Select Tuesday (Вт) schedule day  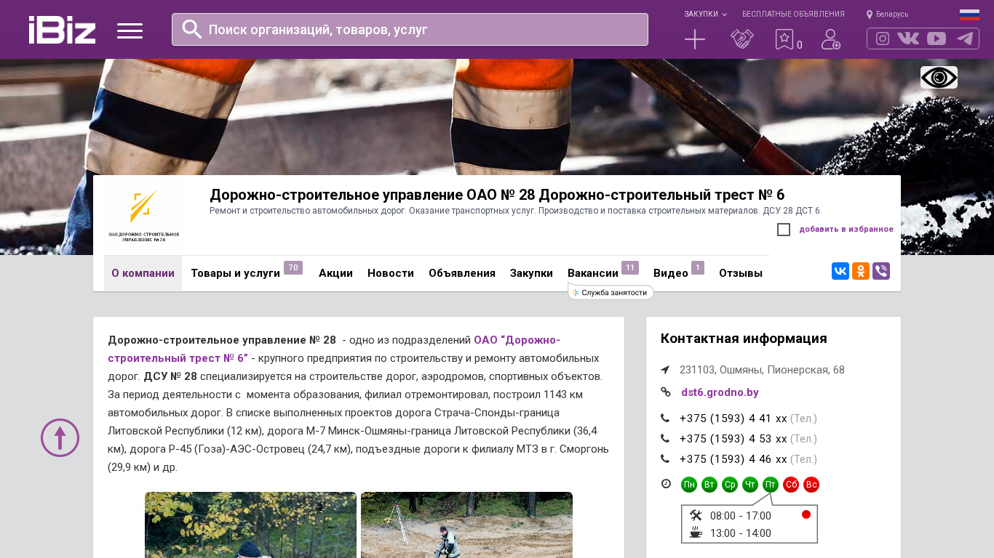tap(709, 485)
